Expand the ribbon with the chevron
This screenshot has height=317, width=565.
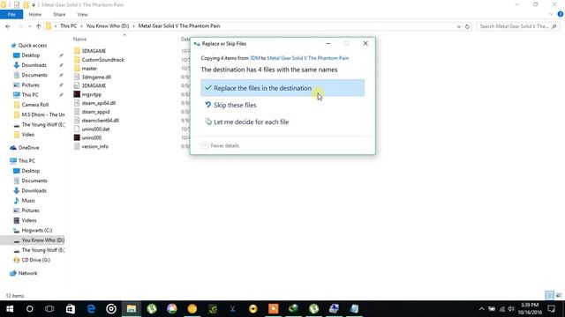click(551, 14)
